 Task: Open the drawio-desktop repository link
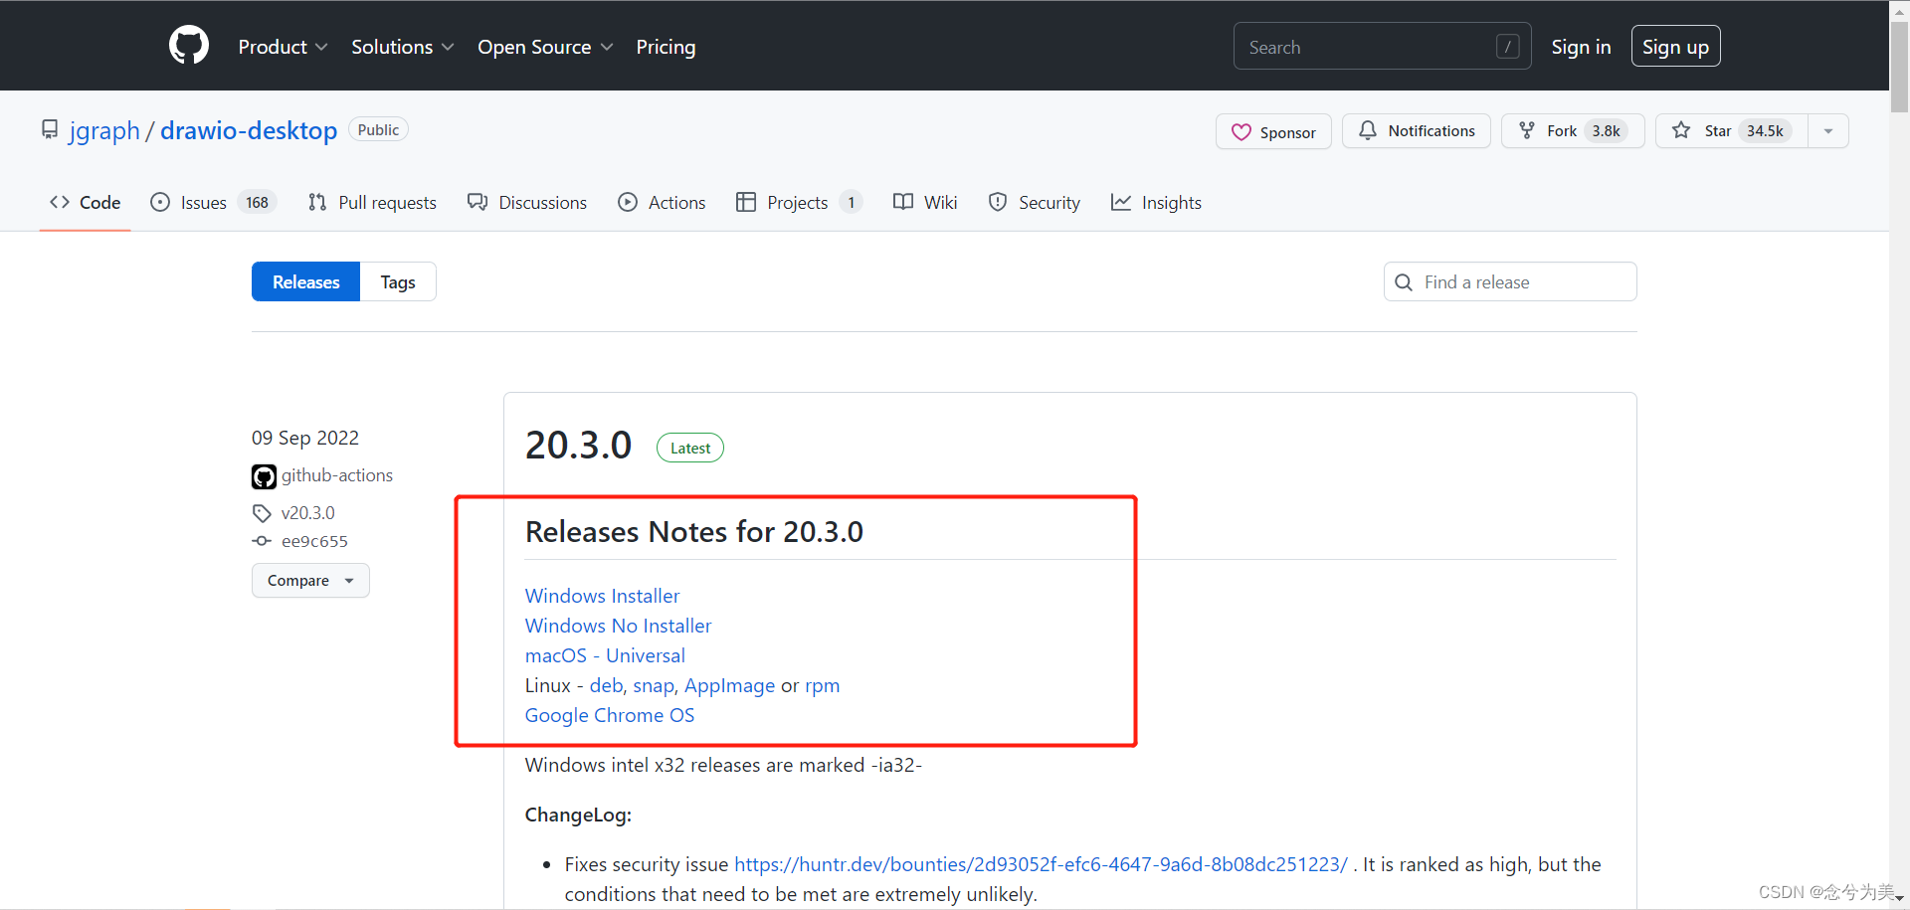[x=249, y=130]
